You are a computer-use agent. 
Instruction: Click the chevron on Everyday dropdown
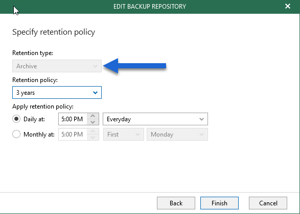201,119
